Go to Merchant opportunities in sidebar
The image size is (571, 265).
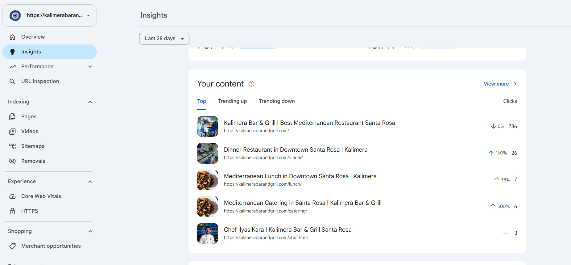point(49,246)
